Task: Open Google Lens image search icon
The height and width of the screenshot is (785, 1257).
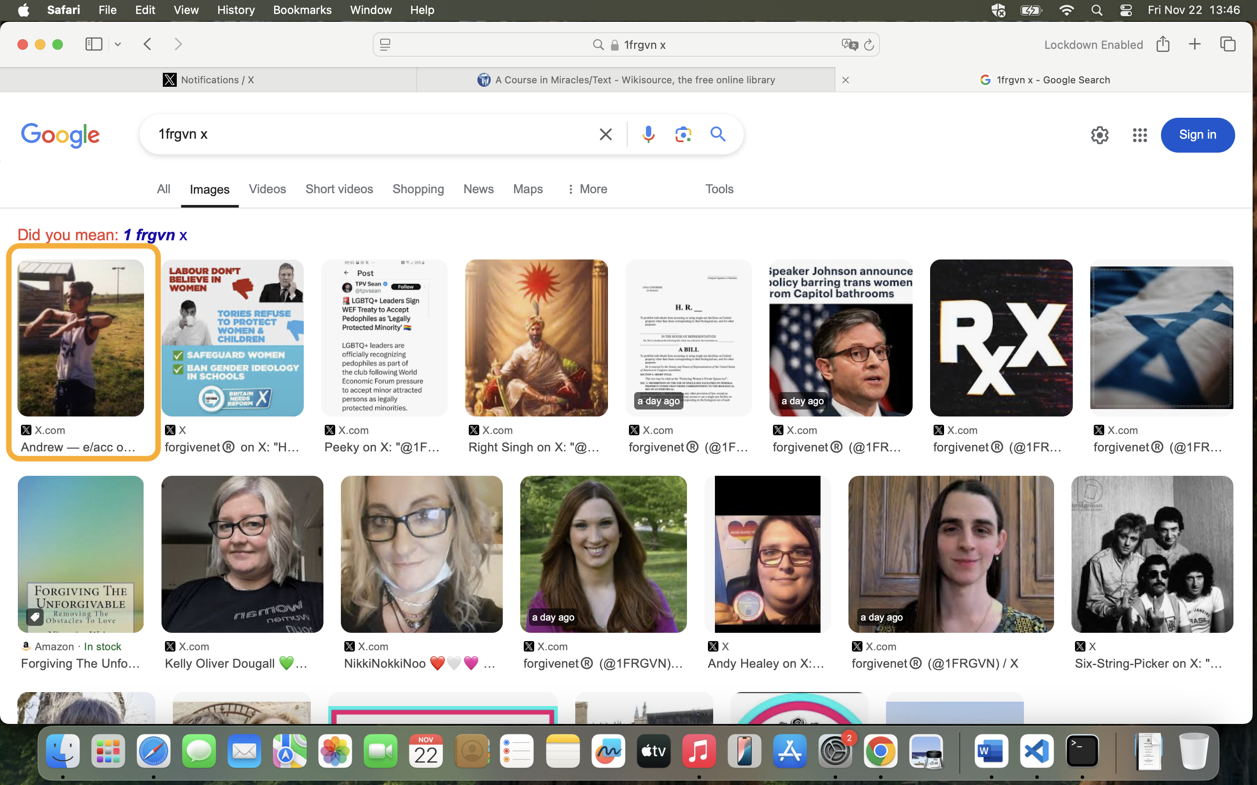Action: point(683,134)
